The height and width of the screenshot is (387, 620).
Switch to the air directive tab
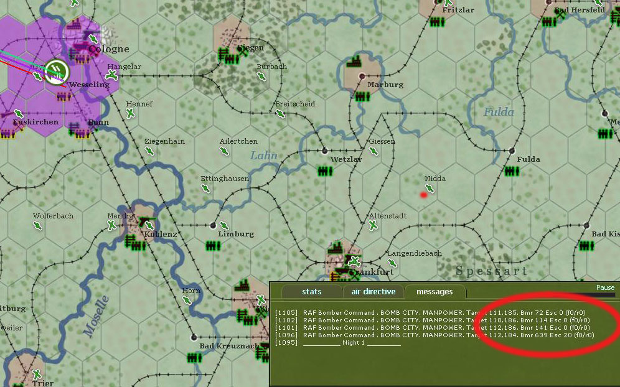(373, 292)
